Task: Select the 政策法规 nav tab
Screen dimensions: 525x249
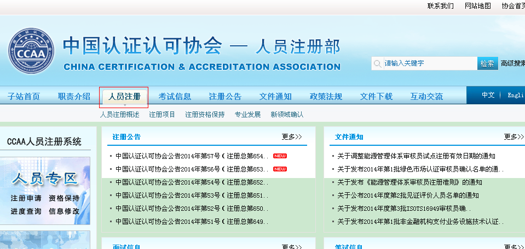Action: [x=326, y=97]
